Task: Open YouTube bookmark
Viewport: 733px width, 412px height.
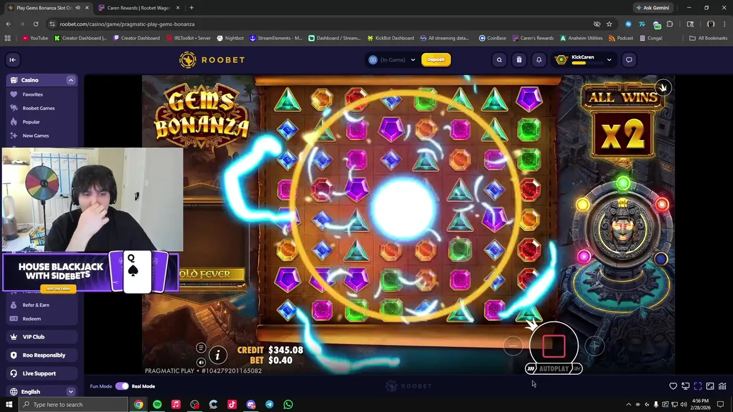Action: (35, 38)
